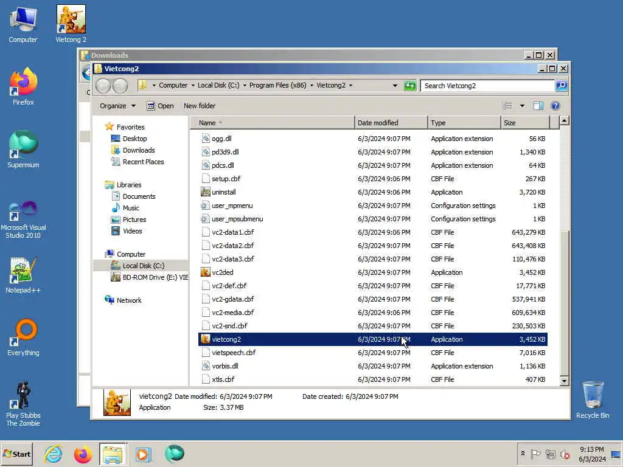This screenshot has width=623, height=467.
Task: Click the Open toolbar button
Action: click(160, 106)
